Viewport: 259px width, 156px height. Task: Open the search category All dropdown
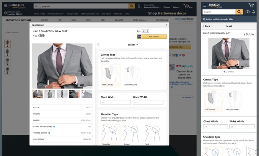(x=37, y=6)
